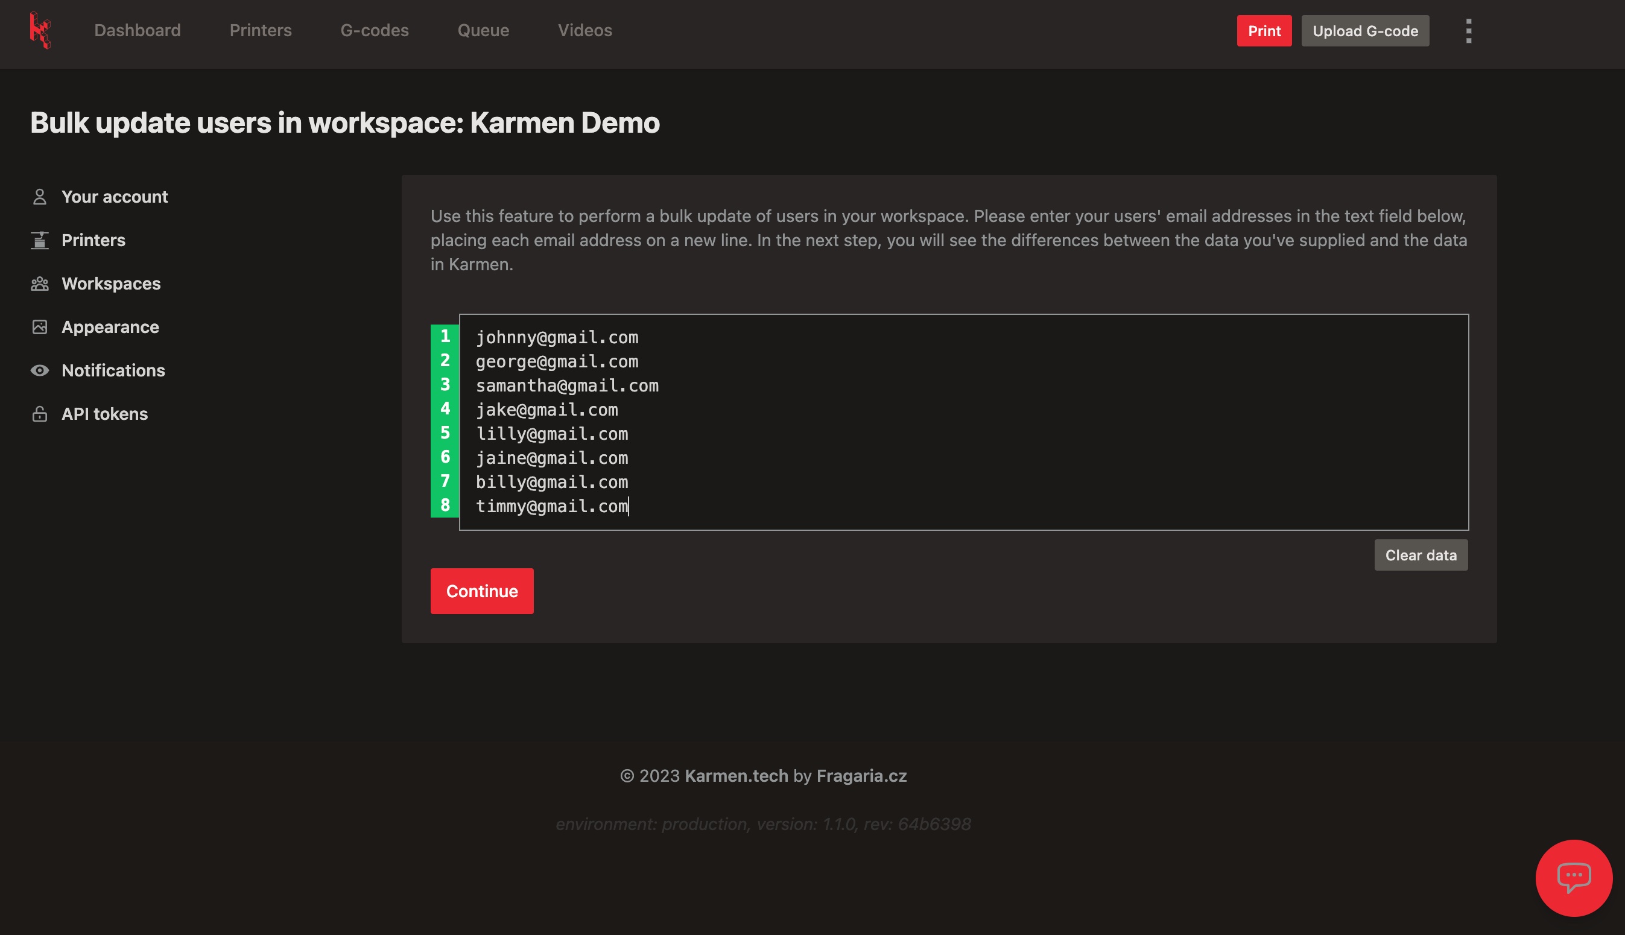Click the Notifications sidebar icon
The image size is (1625, 935).
click(39, 370)
